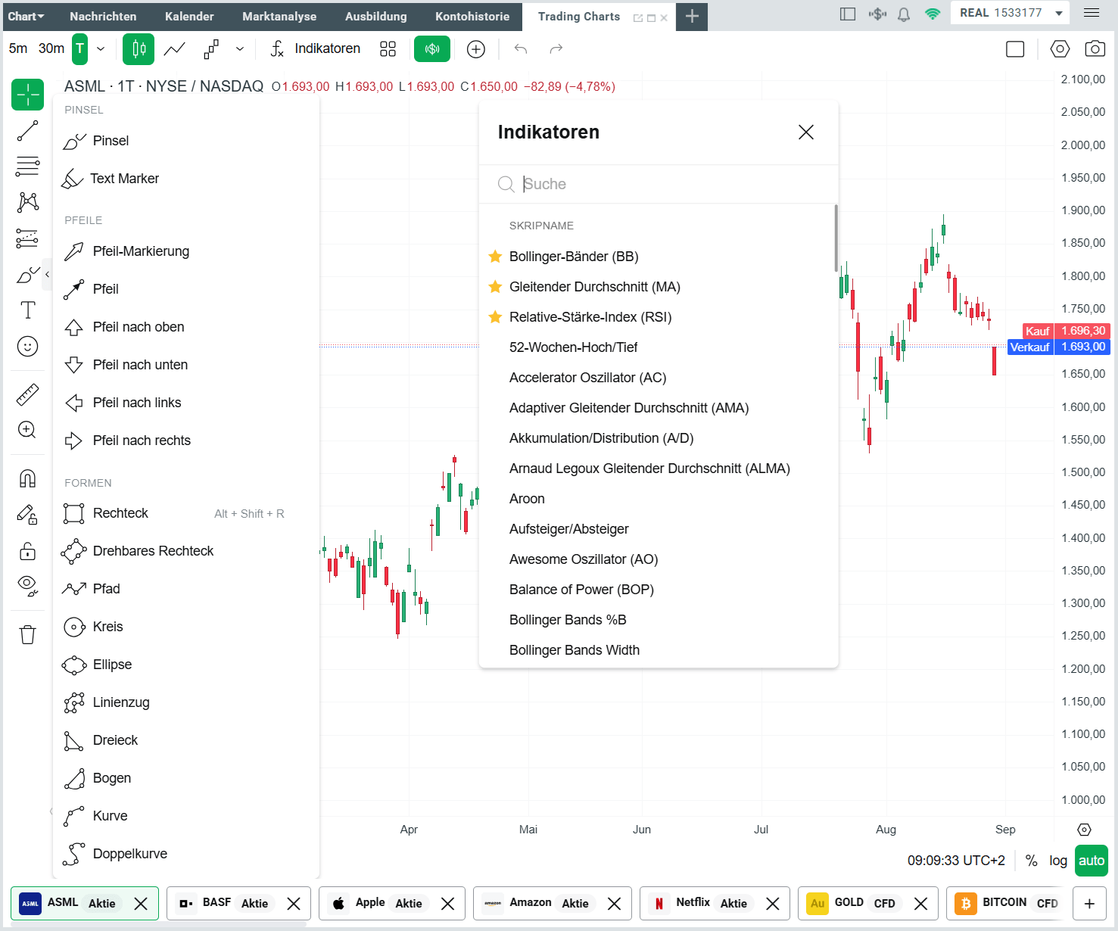Image resolution: width=1118 pixels, height=931 pixels.
Task: Open the Indikatoren toolbar button
Action: (316, 49)
